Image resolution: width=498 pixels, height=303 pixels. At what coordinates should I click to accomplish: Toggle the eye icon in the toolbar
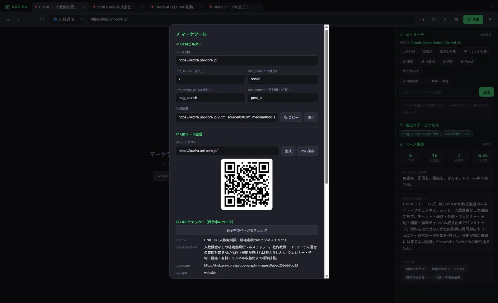tap(434, 19)
